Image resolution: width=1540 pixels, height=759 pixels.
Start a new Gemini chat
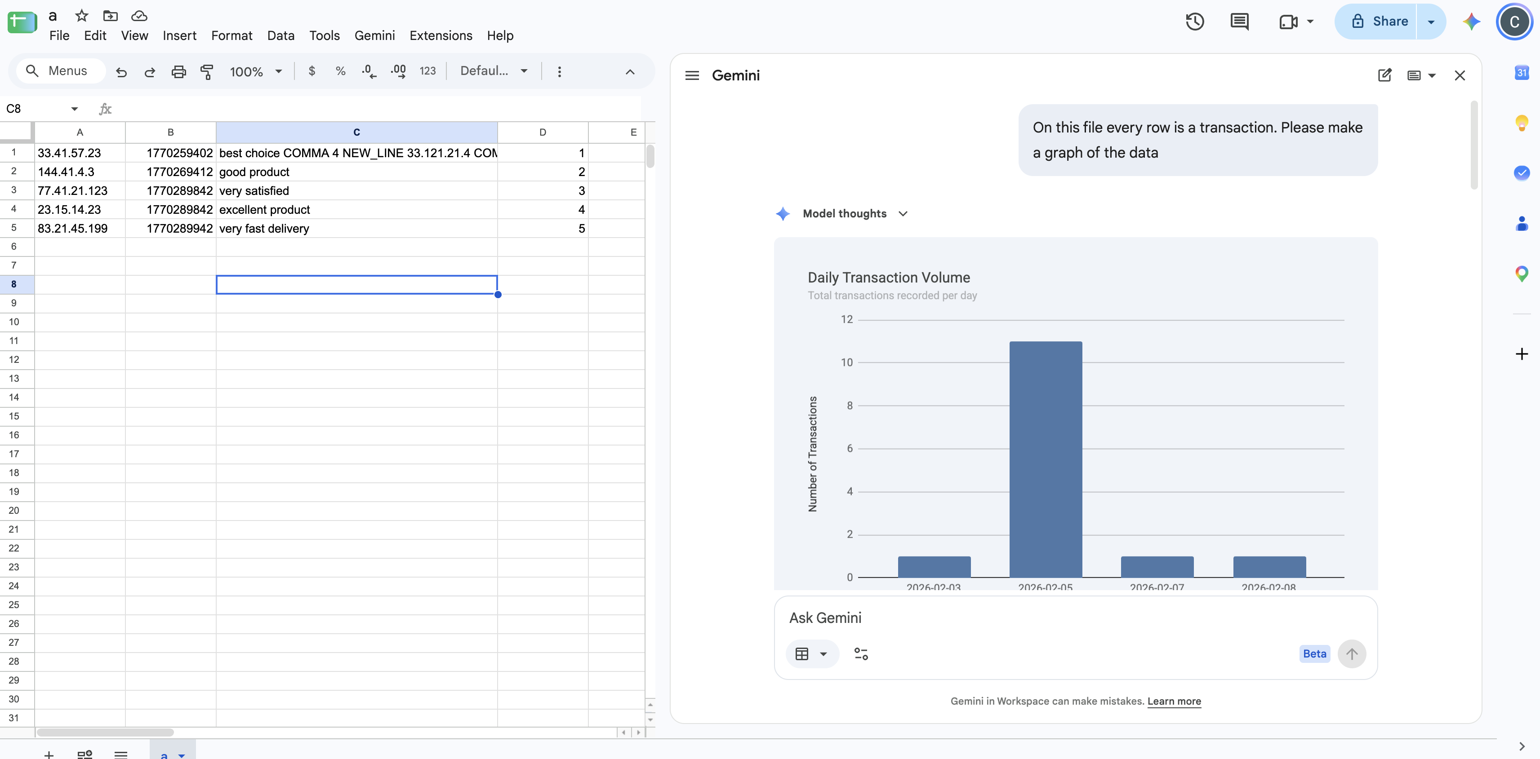[1384, 75]
